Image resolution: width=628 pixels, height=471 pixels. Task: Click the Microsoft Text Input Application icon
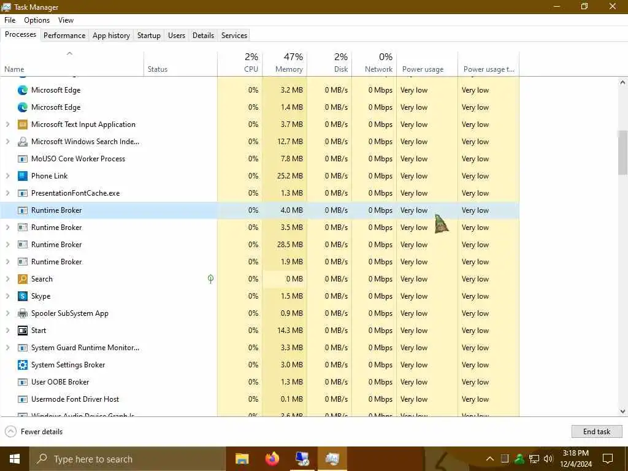pyautogui.click(x=23, y=124)
